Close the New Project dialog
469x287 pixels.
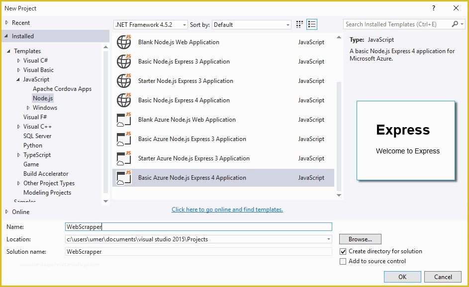point(456,8)
